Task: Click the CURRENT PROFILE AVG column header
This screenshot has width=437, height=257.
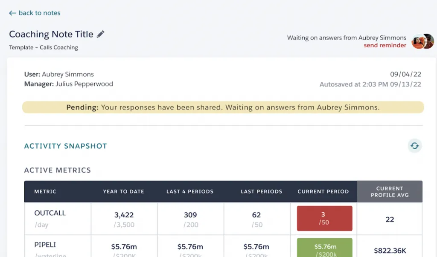Action: [390, 191]
